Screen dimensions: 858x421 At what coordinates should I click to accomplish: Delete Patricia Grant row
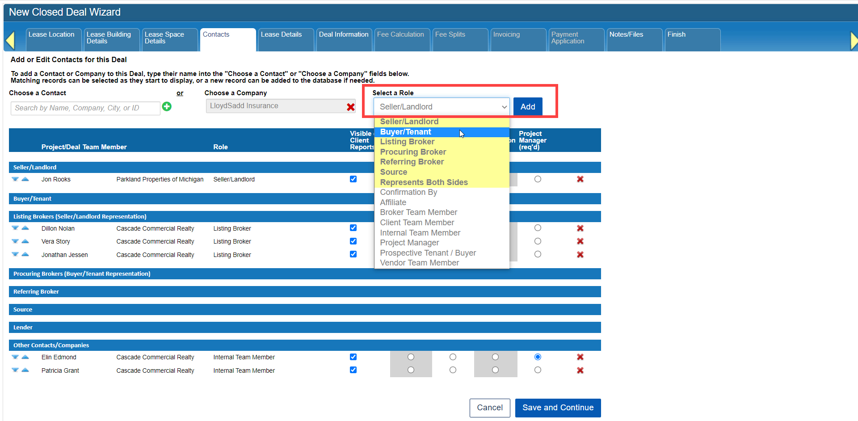coord(580,370)
